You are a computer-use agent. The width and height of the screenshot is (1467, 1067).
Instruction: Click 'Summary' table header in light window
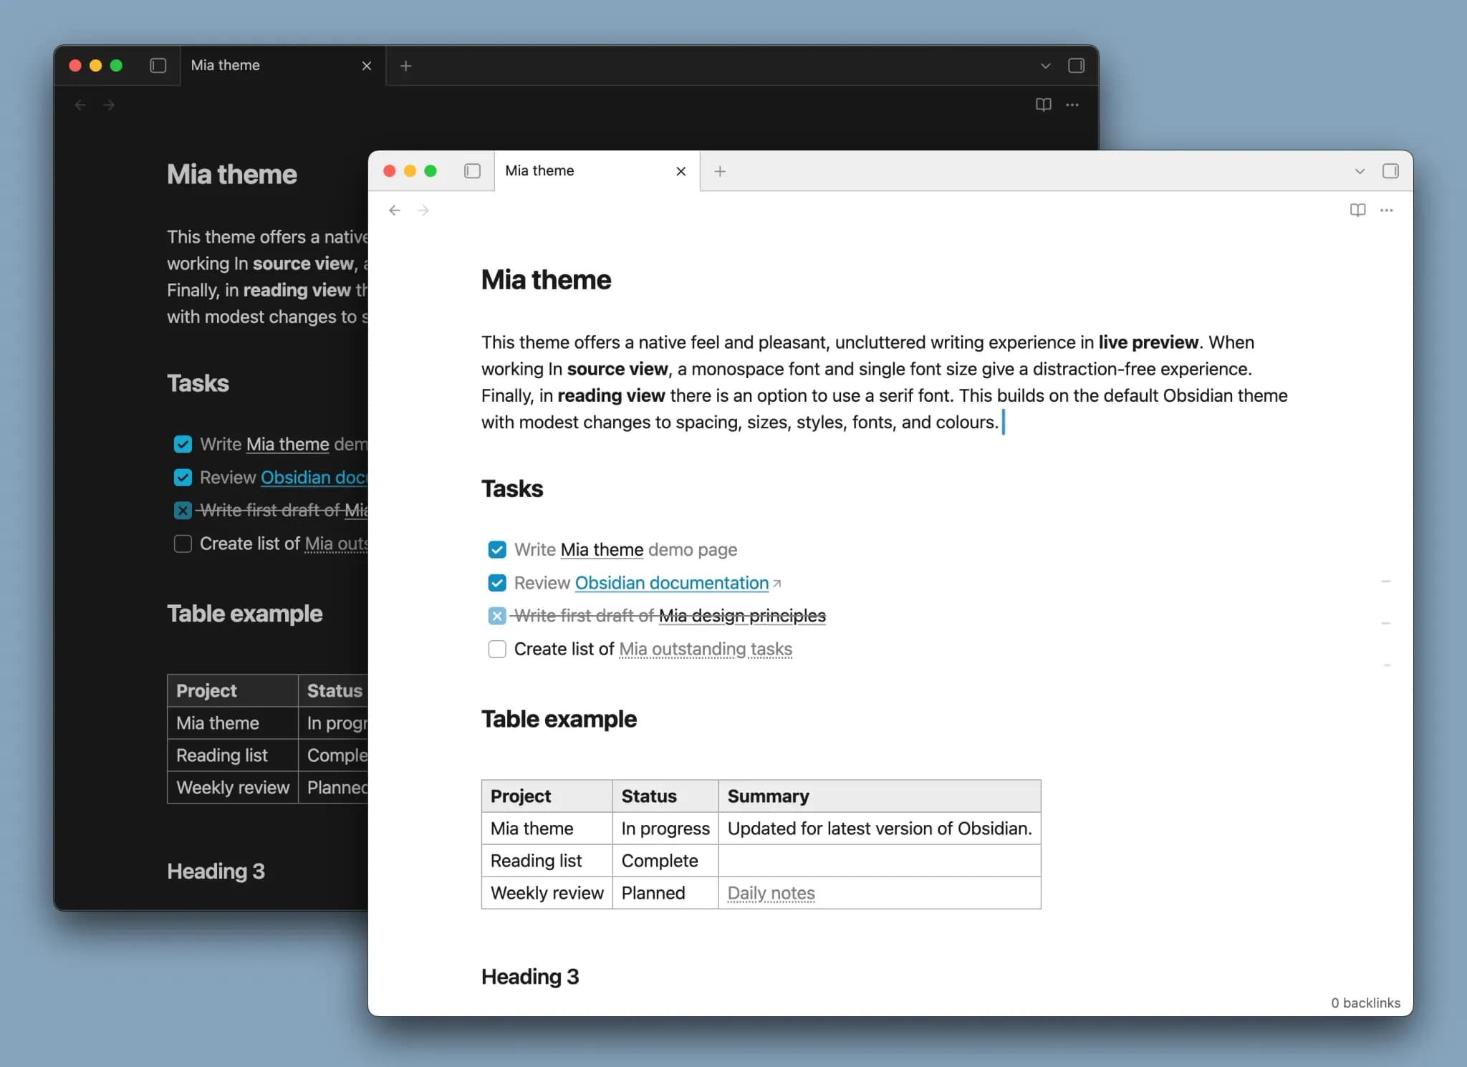point(880,796)
